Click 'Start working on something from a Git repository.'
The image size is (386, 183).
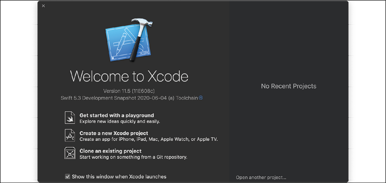133,157
